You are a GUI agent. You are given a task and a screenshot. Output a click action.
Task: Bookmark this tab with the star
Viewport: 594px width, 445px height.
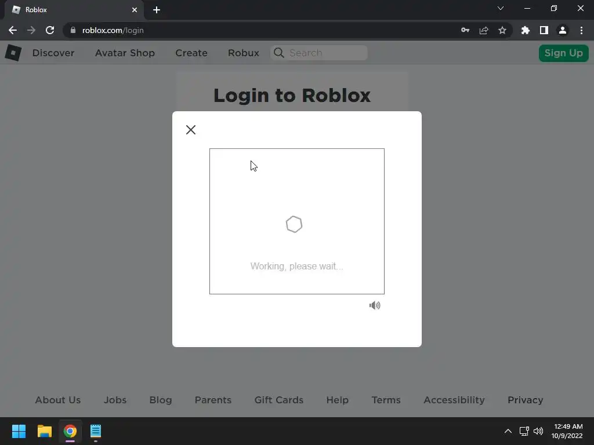(x=502, y=30)
